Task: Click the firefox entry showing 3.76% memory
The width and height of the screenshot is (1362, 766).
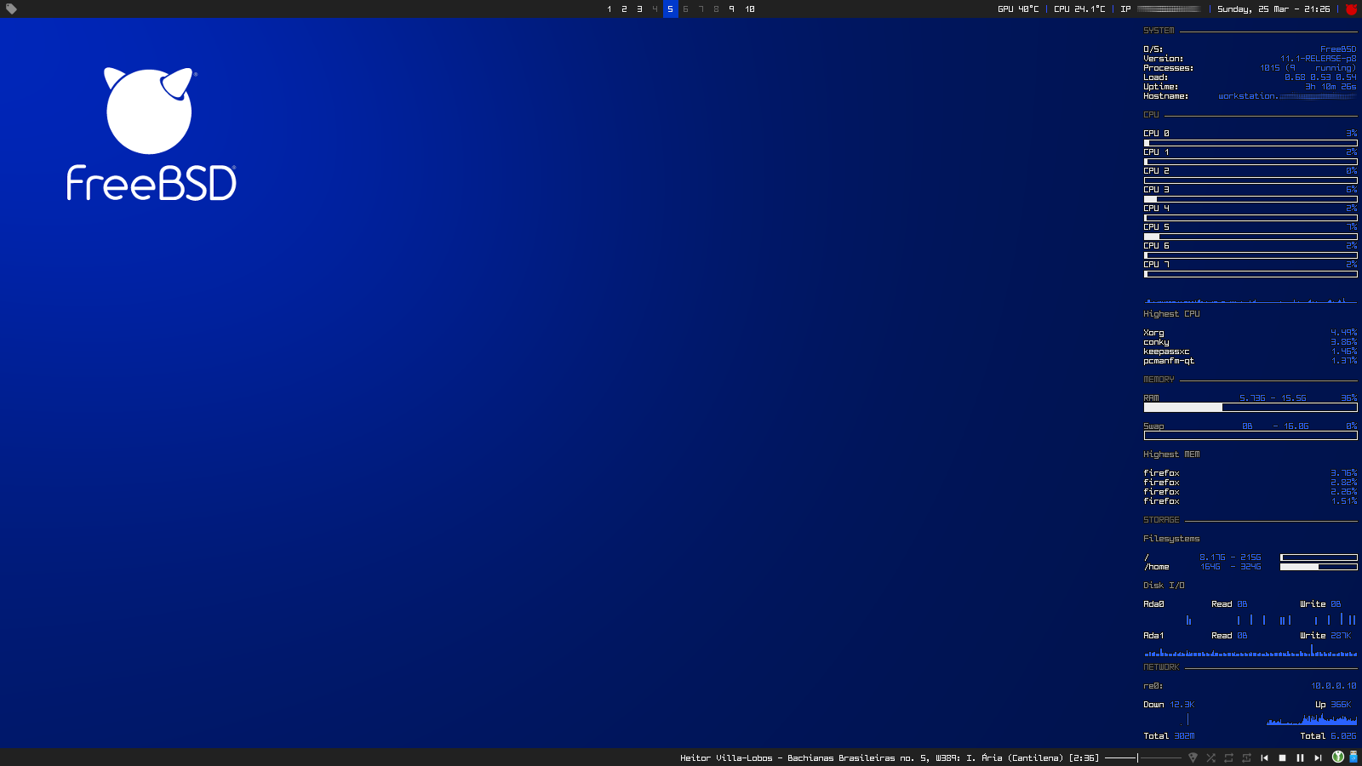Action: (x=1250, y=473)
